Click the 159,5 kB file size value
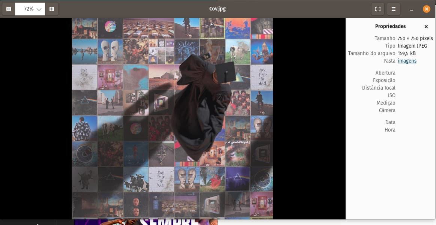 coord(406,53)
